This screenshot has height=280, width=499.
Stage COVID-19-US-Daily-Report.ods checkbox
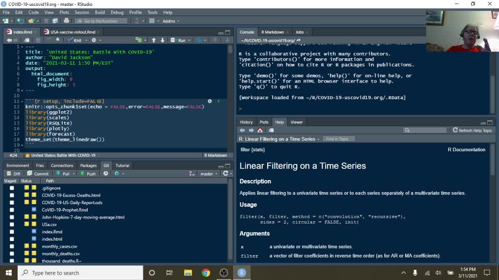(12, 203)
